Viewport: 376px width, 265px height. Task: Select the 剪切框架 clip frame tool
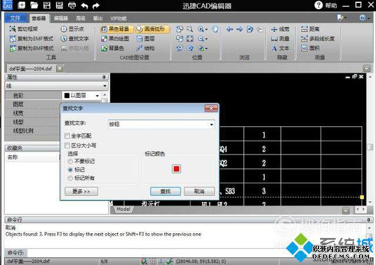click(23, 29)
